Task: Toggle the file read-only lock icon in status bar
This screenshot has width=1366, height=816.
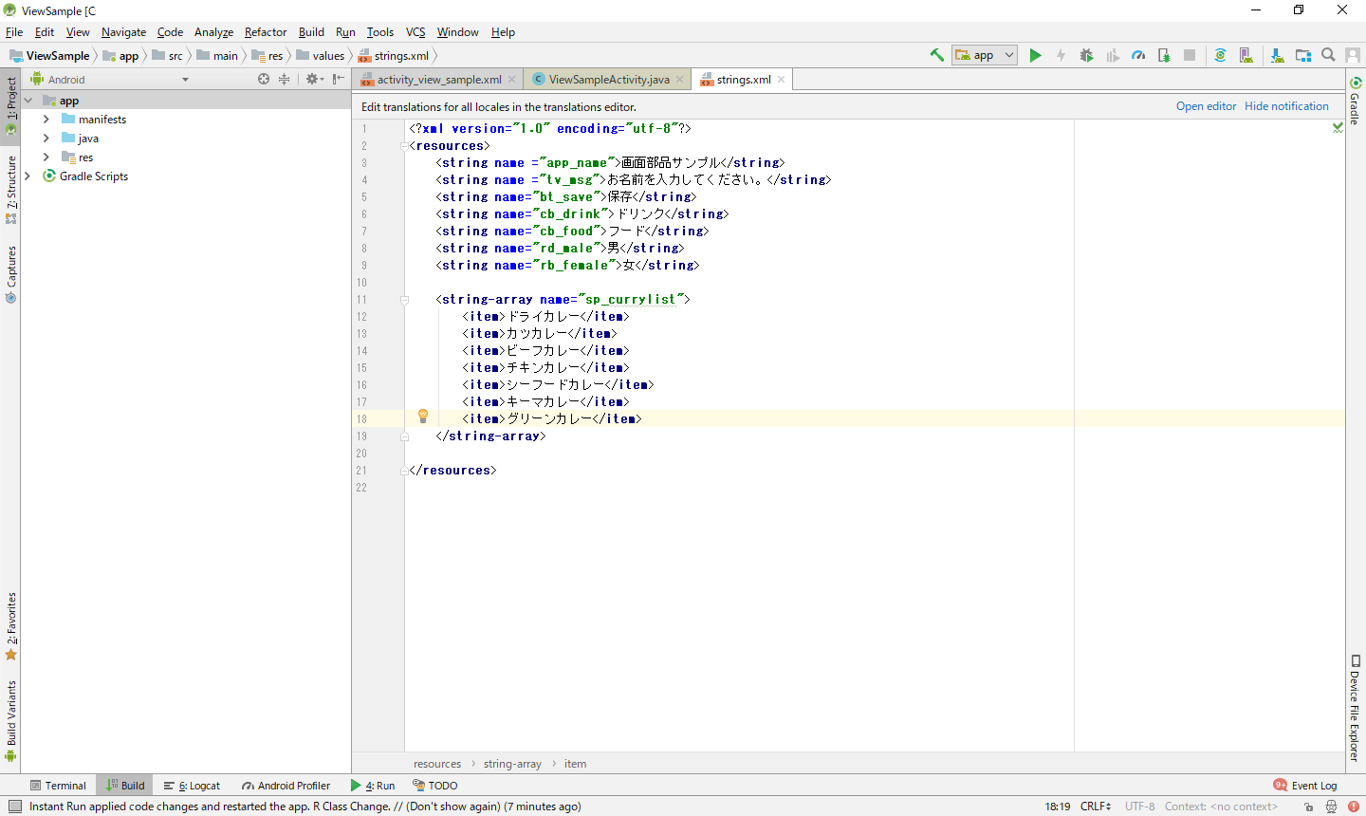Action: [1308, 807]
